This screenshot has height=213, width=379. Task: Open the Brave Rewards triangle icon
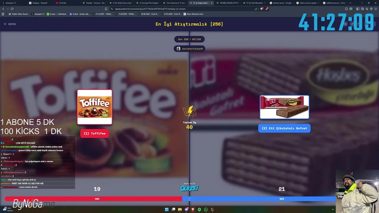click(x=267, y=9)
